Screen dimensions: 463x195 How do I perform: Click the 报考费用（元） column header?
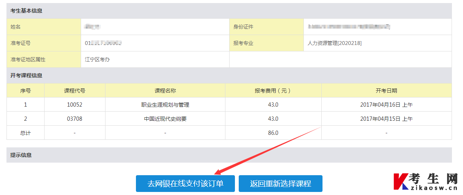[273, 91]
